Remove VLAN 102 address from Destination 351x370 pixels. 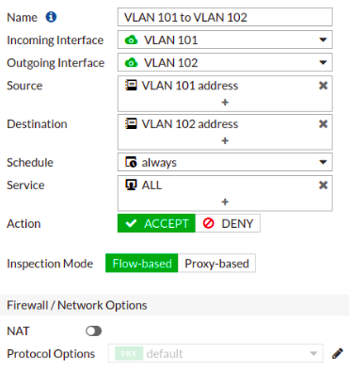[323, 123]
